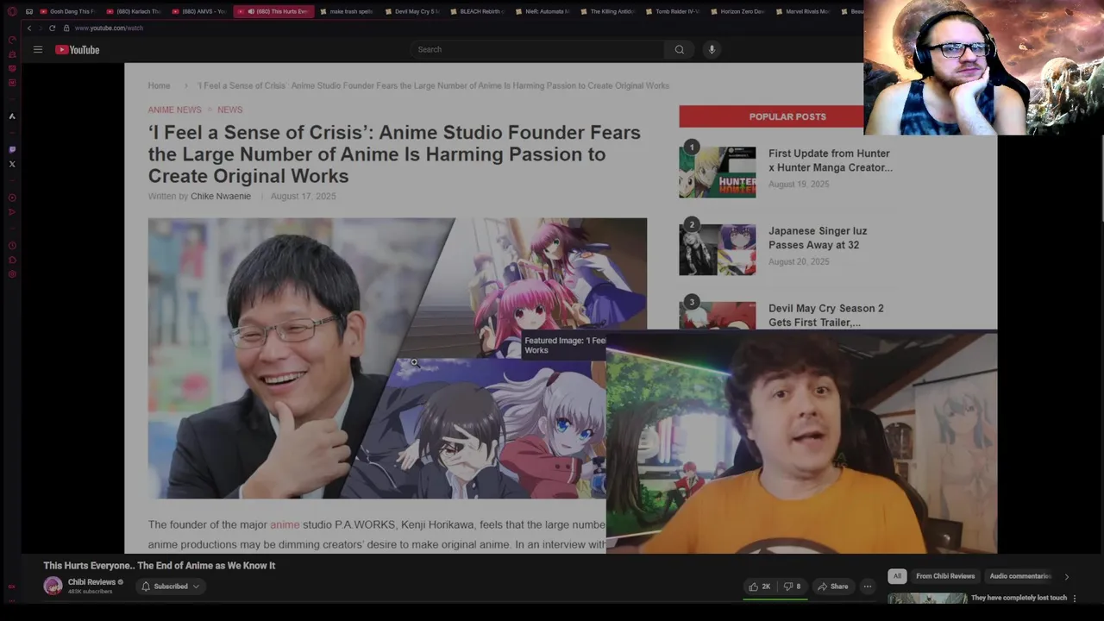The width and height of the screenshot is (1104, 621).
Task: Open the Aria AI sidebar icon
Action: (12, 116)
